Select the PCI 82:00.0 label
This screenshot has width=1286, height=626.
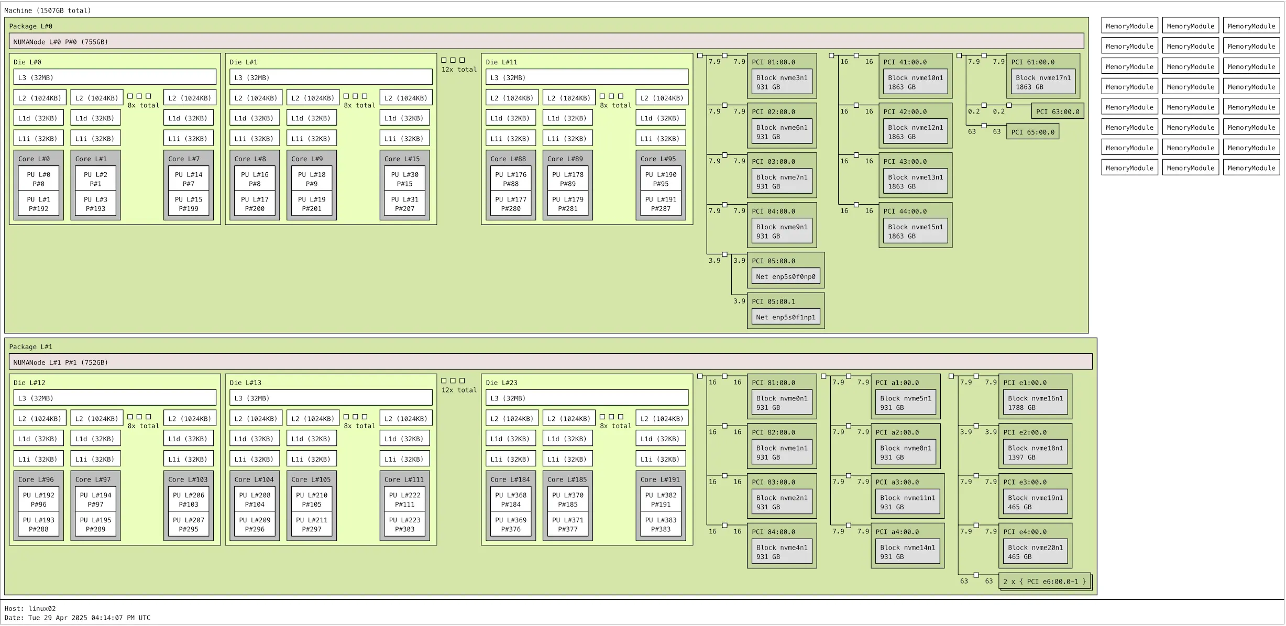(773, 432)
